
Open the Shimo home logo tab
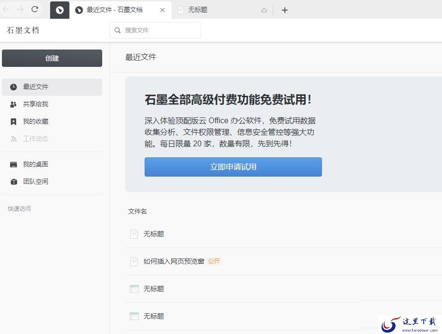click(x=59, y=10)
